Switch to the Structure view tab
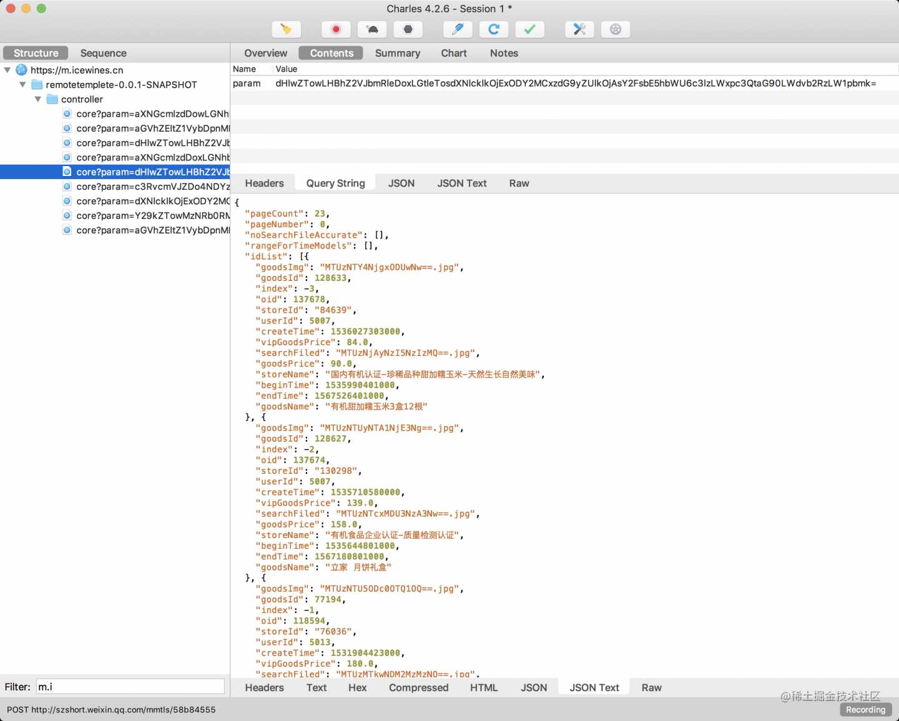The image size is (899, 721). (x=36, y=53)
